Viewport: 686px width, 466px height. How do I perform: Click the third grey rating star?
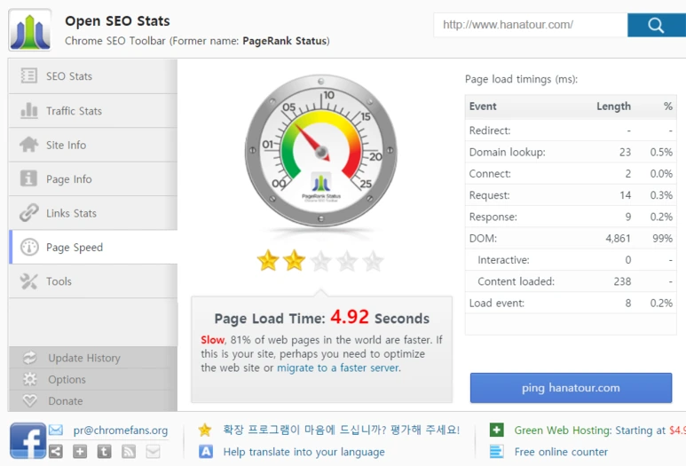(320, 261)
